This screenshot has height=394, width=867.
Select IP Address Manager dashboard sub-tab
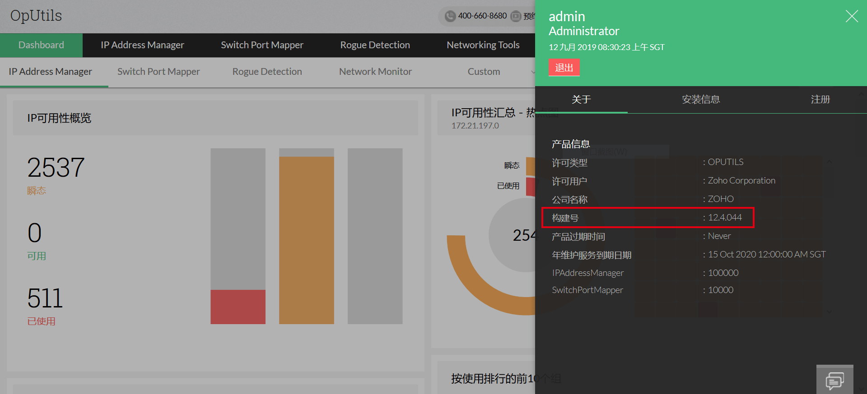pos(50,72)
